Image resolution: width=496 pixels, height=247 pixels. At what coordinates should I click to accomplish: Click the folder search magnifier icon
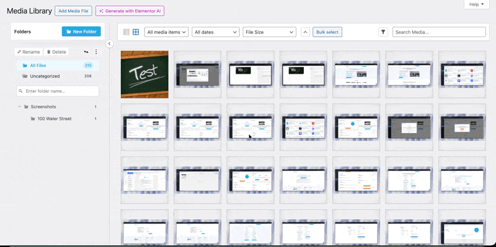tap(20, 91)
